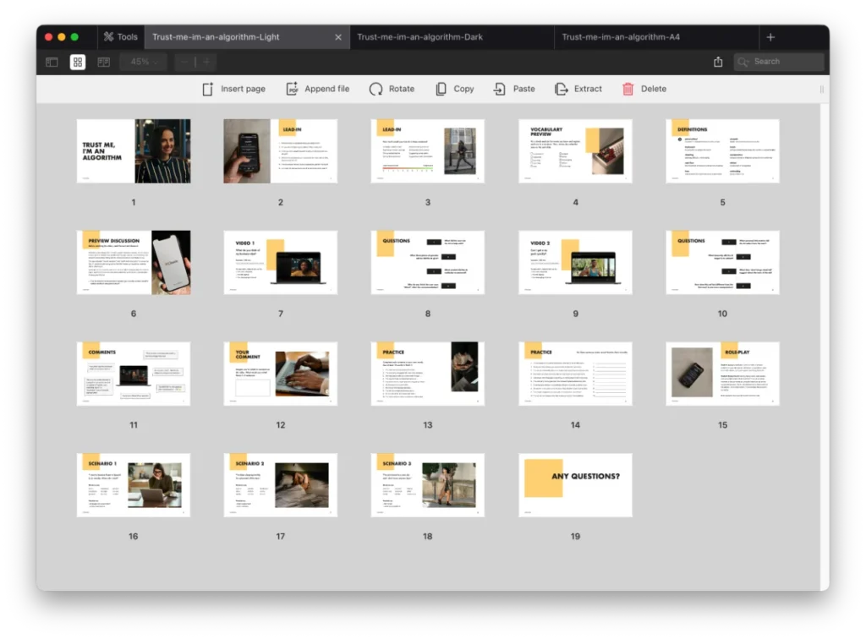Click the Paste pages icon
Screen dimensions: 866x639
coord(513,89)
